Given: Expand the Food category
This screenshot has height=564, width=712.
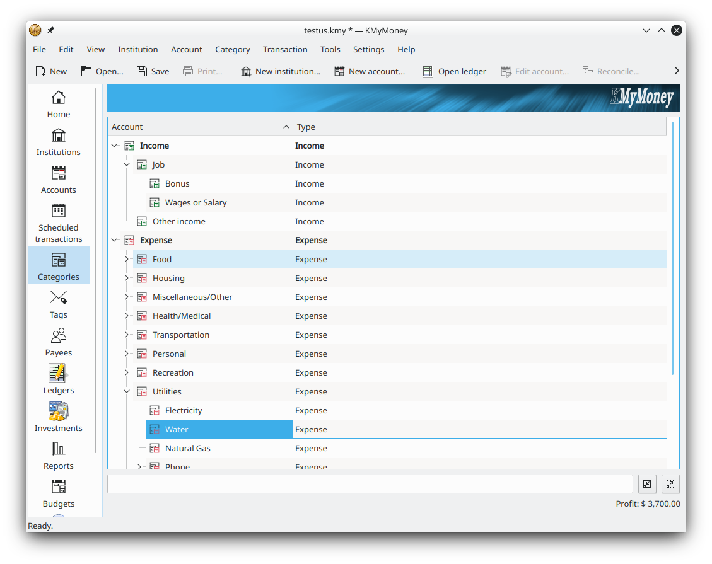Looking at the screenshot, I should coord(127,259).
